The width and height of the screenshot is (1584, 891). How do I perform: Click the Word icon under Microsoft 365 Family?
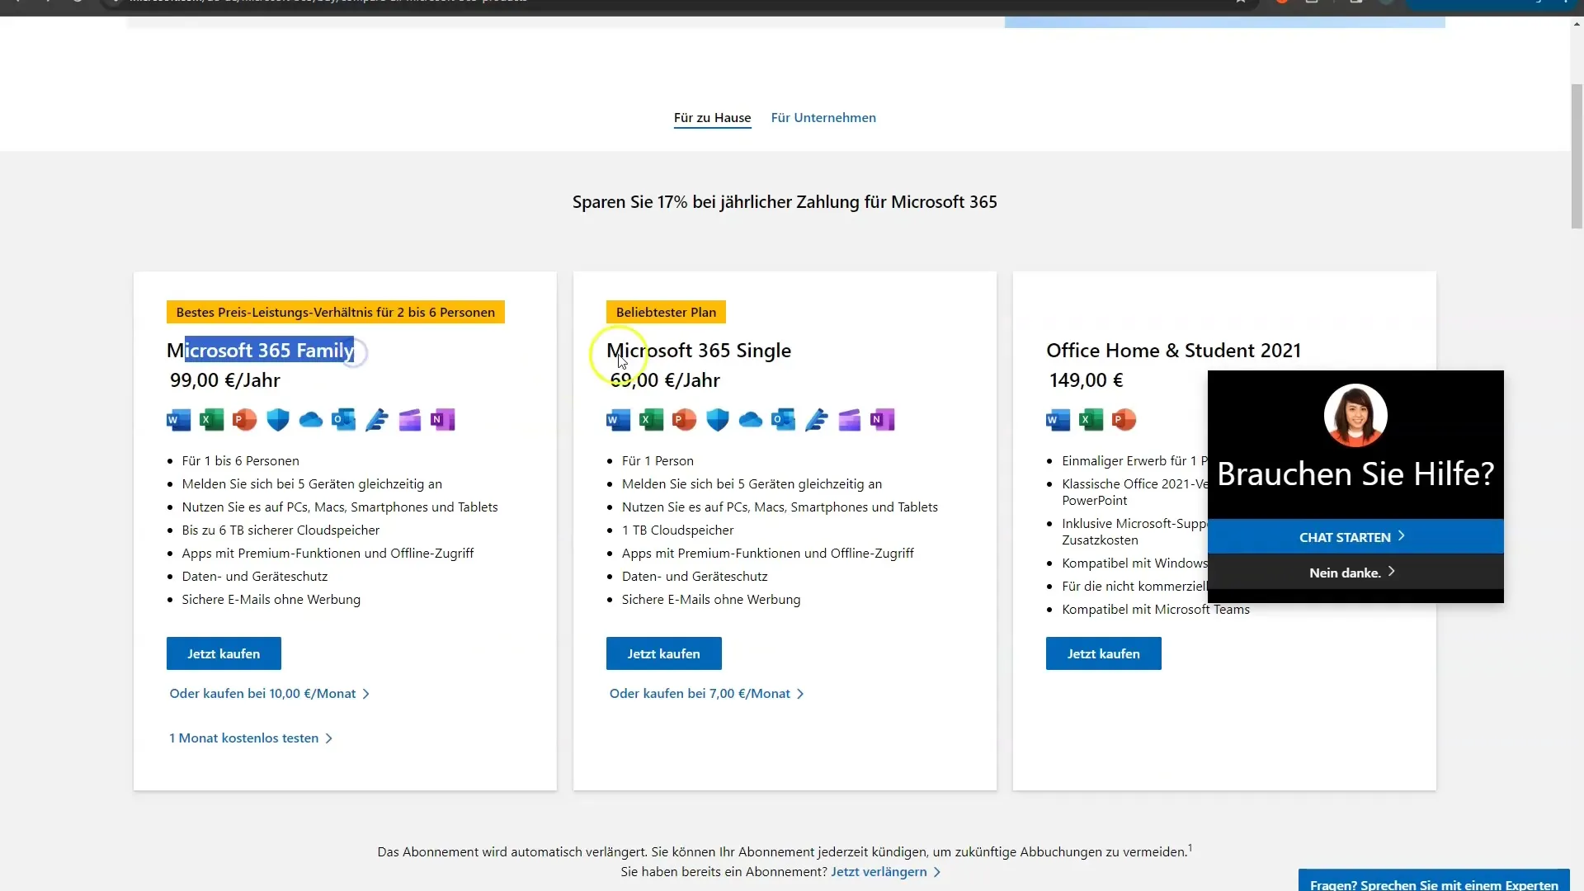point(178,420)
